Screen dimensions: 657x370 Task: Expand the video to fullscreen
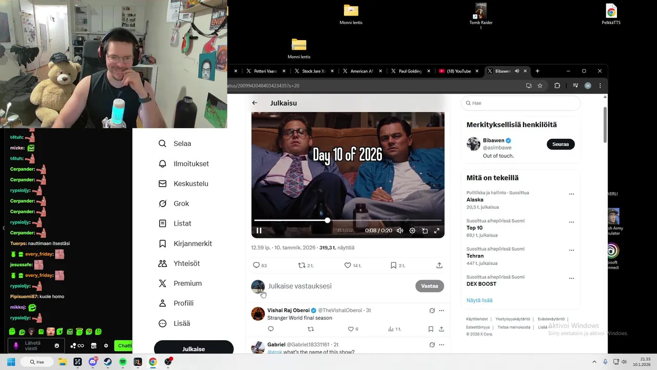437,231
